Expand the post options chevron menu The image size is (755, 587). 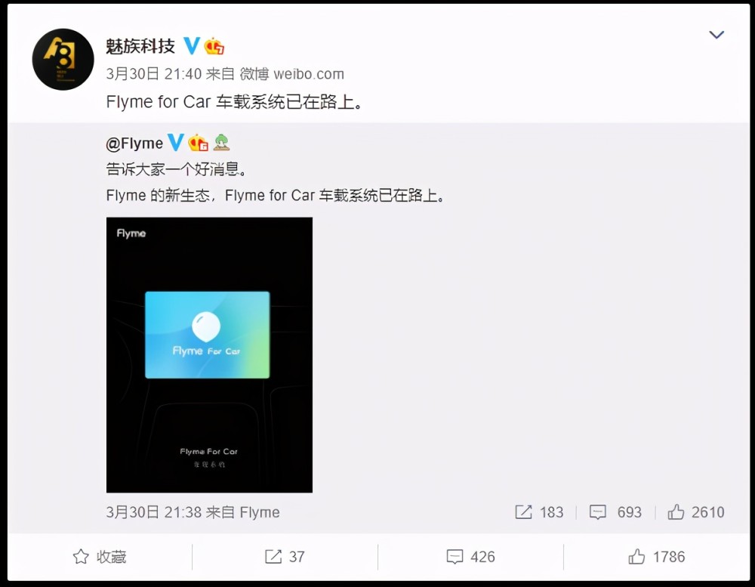pos(716,35)
